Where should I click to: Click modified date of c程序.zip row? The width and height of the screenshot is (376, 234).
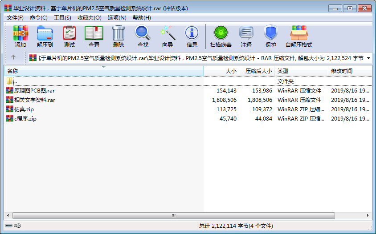[350, 118]
